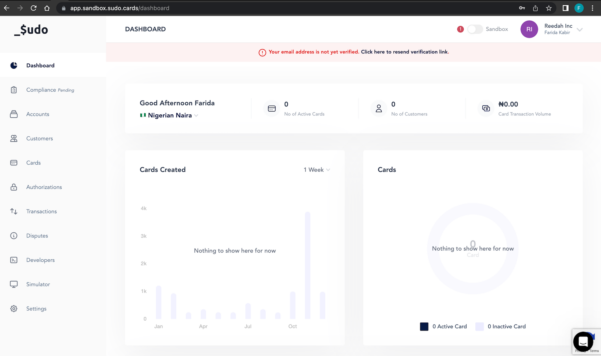This screenshot has height=356, width=601.
Task: Select the Accounts icon in sidebar
Action: (13, 114)
